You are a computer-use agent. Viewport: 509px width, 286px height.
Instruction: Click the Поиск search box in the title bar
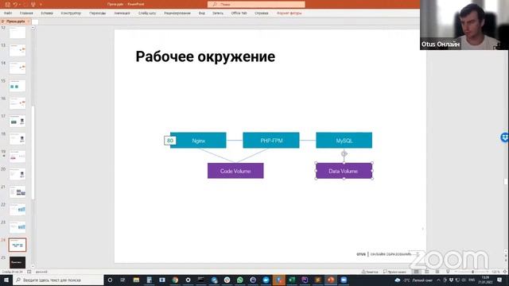[256, 4]
